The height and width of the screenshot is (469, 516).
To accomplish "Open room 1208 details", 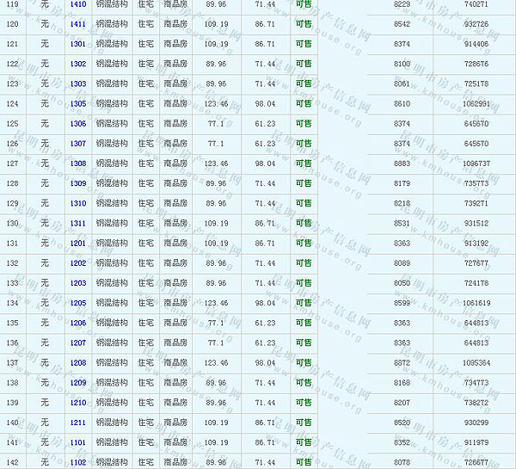I will (x=78, y=363).
